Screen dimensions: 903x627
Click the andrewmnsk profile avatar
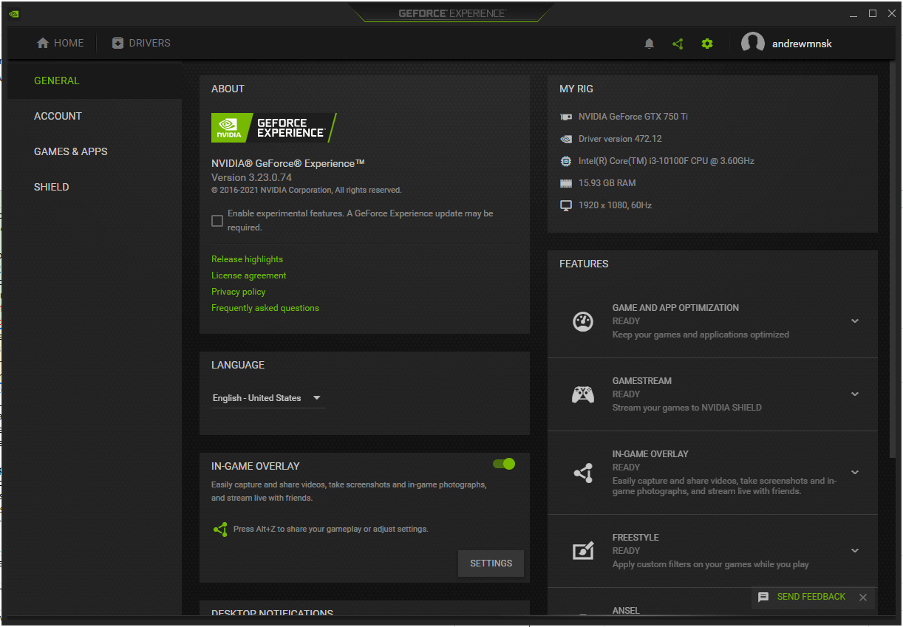tap(752, 44)
